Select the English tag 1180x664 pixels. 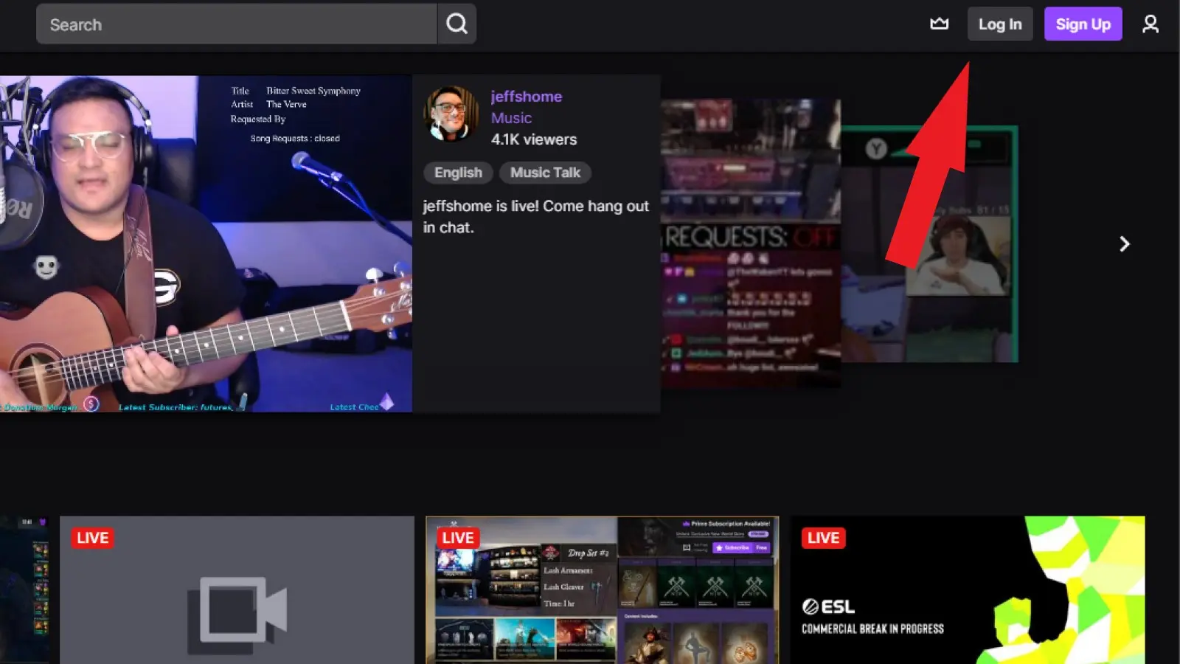coord(458,173)
